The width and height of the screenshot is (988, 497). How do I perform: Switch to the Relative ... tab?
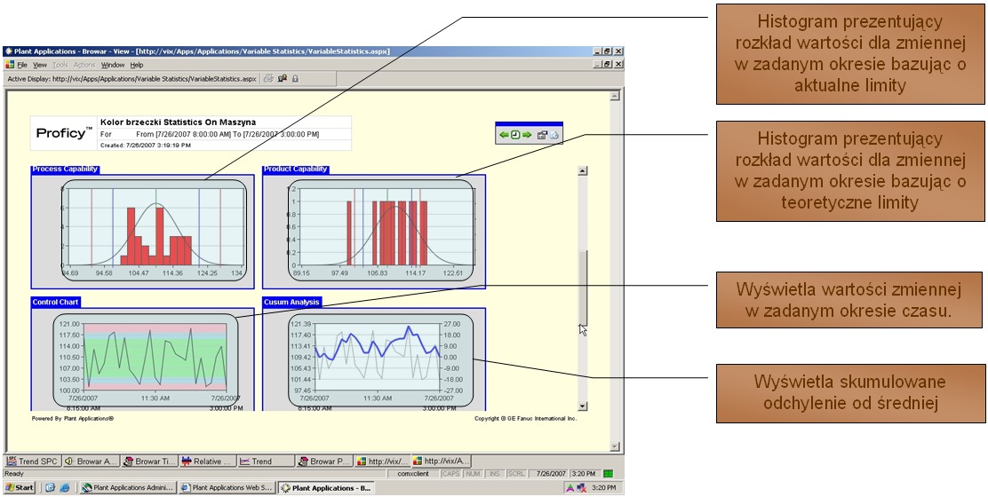pyautogui.click(x=207, y=461)
